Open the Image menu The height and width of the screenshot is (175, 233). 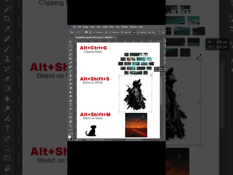pos(86,27)
